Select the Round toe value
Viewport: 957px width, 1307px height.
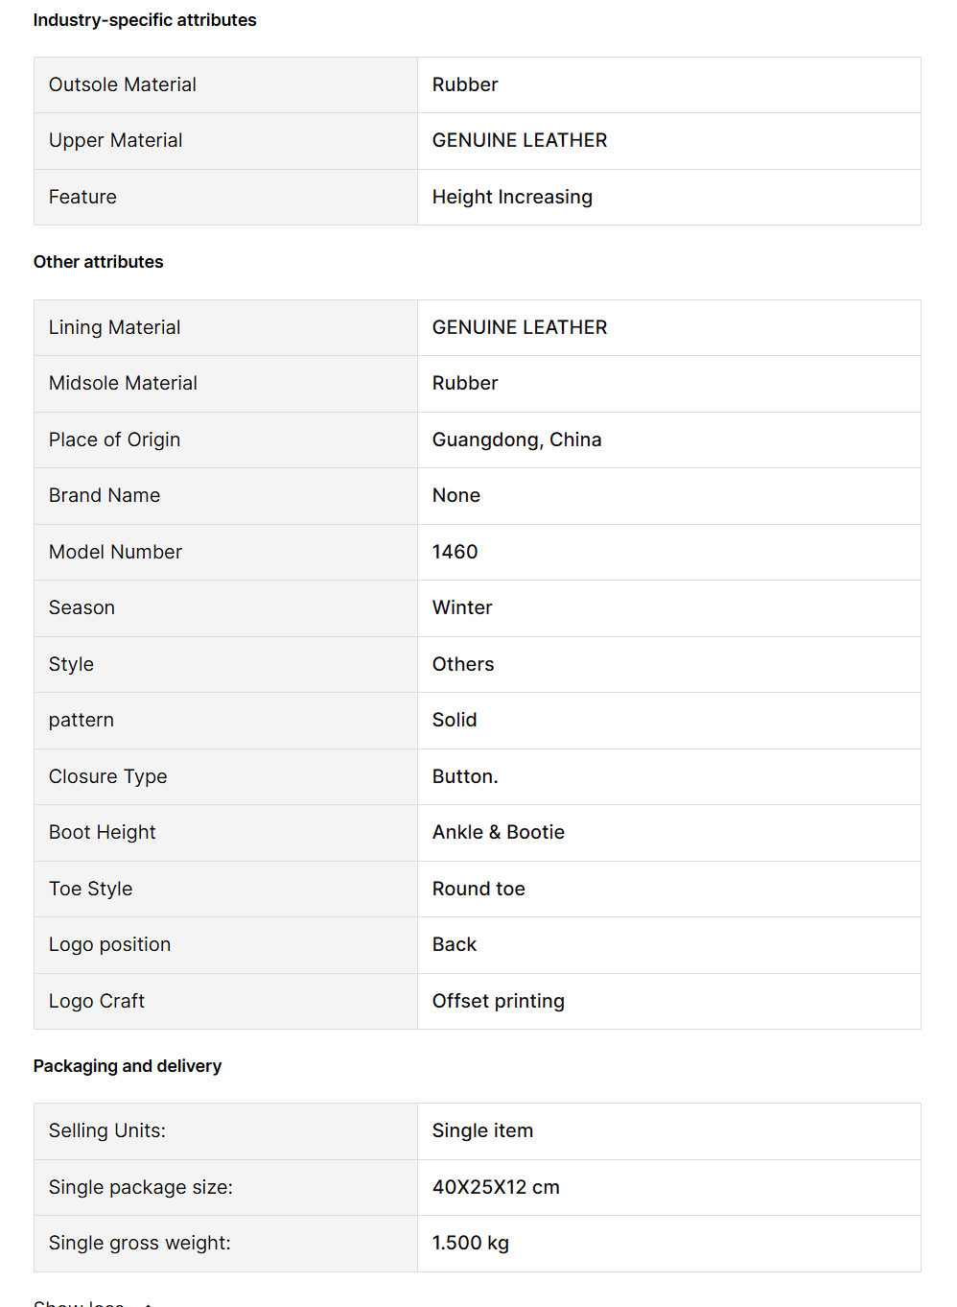pyautogui.click(x=478, y=890)
